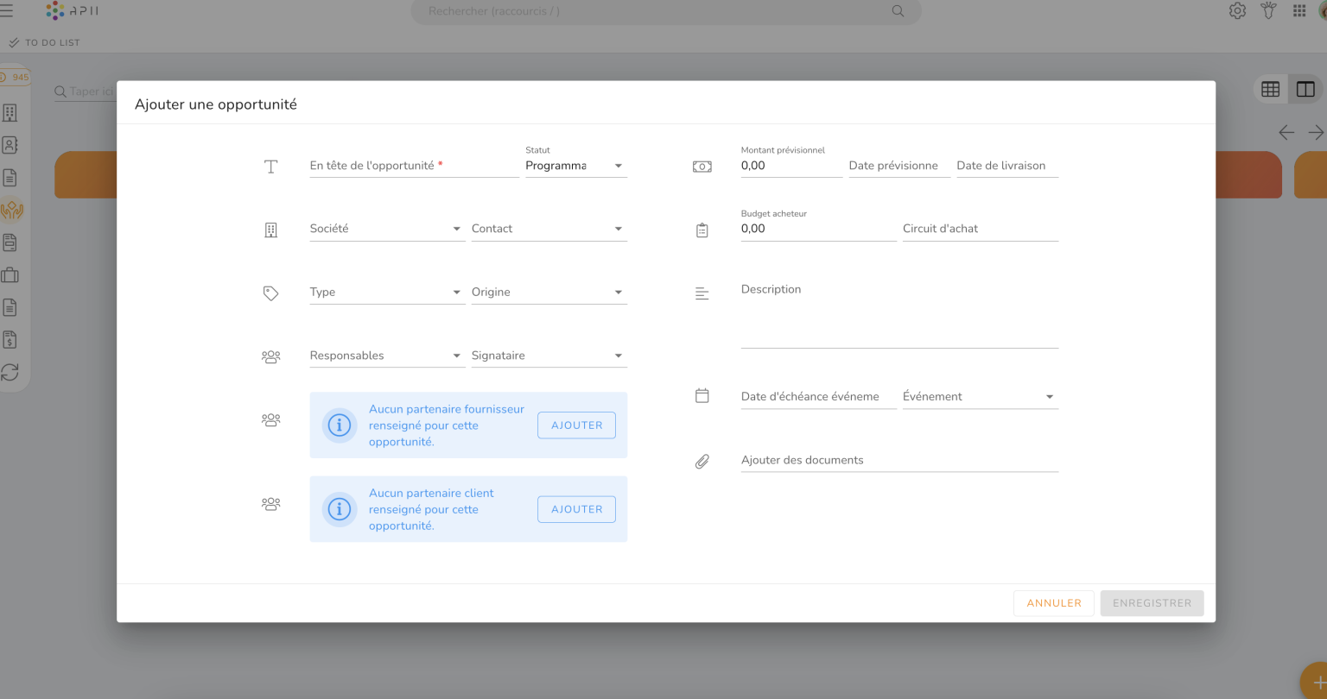Image resolution: width=1327 pixels, height=699 pixels.
Task: Switch to table view icon
Action: 1270,89
